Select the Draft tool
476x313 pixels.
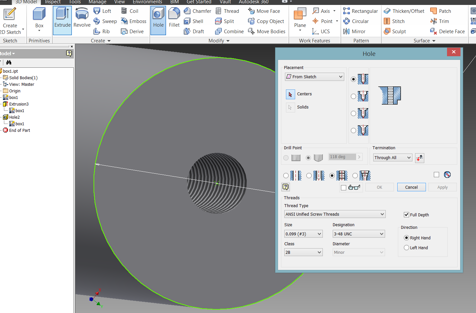click(194, 31)
